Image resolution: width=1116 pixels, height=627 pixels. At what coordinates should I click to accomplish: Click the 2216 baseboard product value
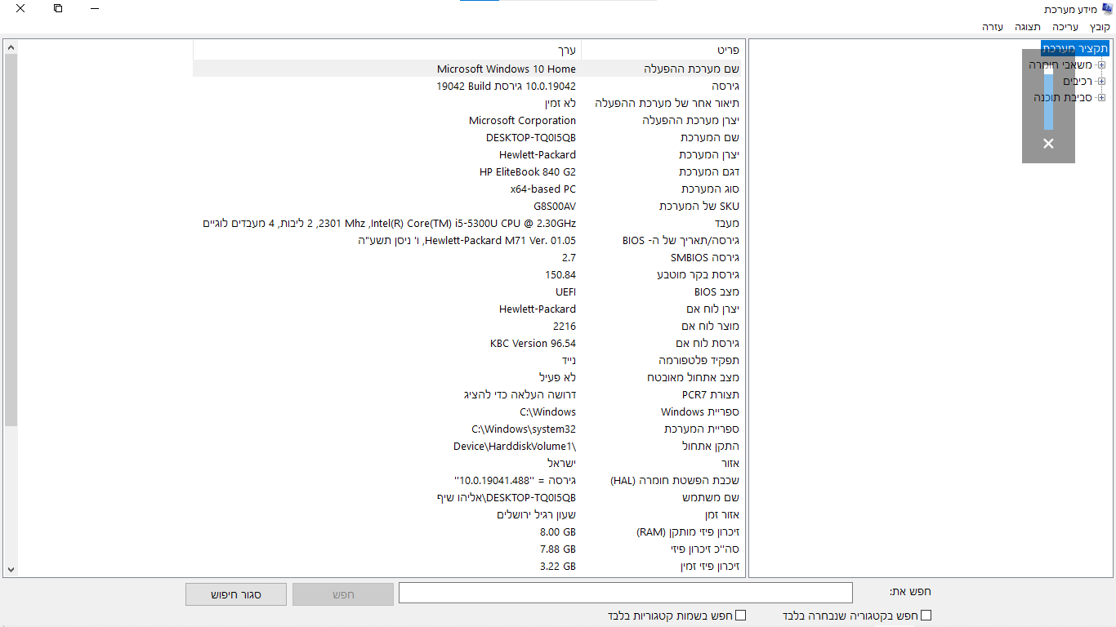[565, 327]
